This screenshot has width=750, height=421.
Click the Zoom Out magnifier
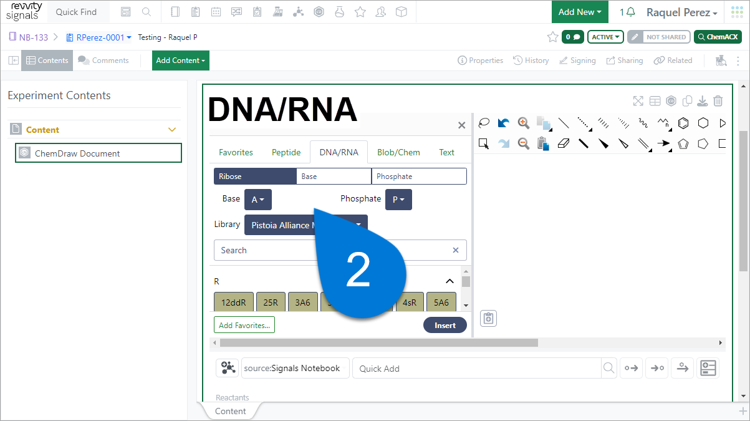tap(524, 143)
